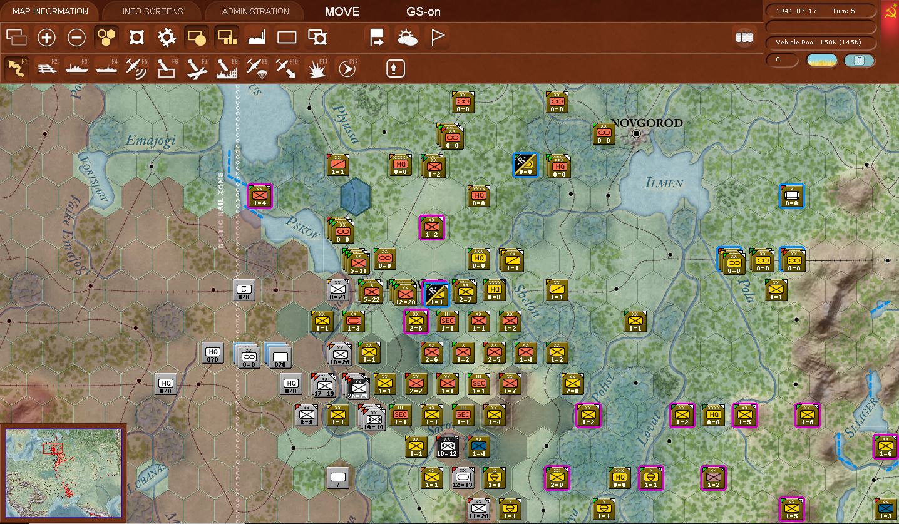899x524 pixels.
Task: Click the date and Turn 5 display
Action: coord(821,11)
